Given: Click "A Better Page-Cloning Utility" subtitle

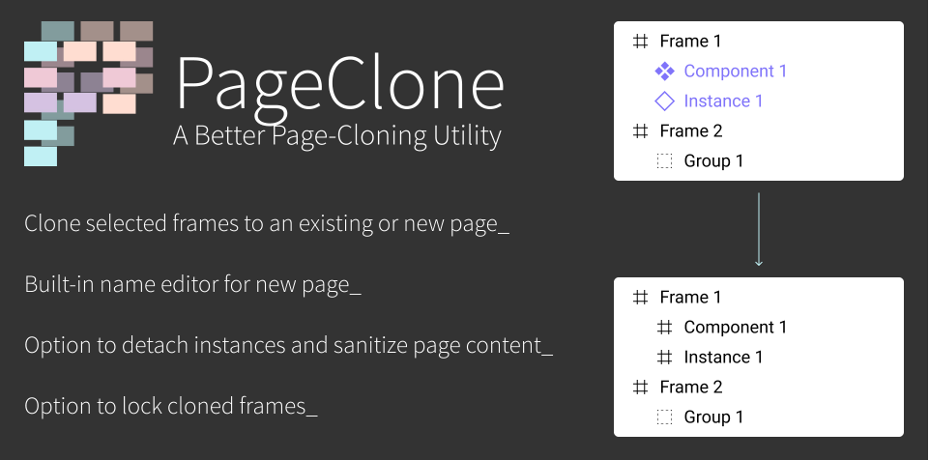Looking at the screenshot, I should (337, 135).
